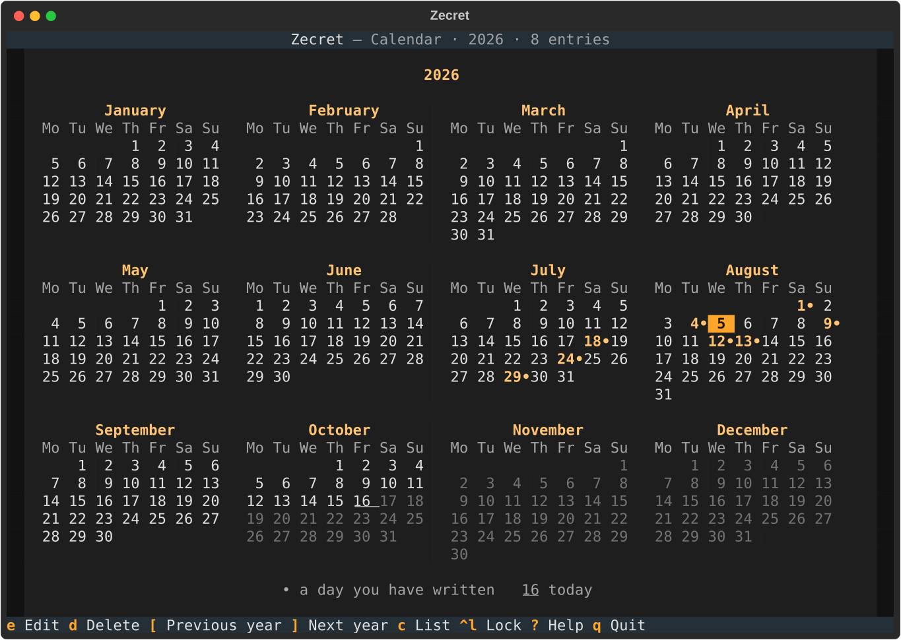
Task: Open Help from the footer bar
Action: pos(558,625)
